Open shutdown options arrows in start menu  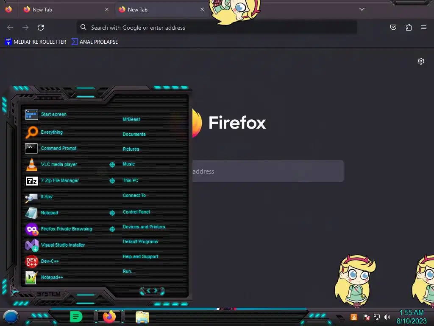coord(152,291)
